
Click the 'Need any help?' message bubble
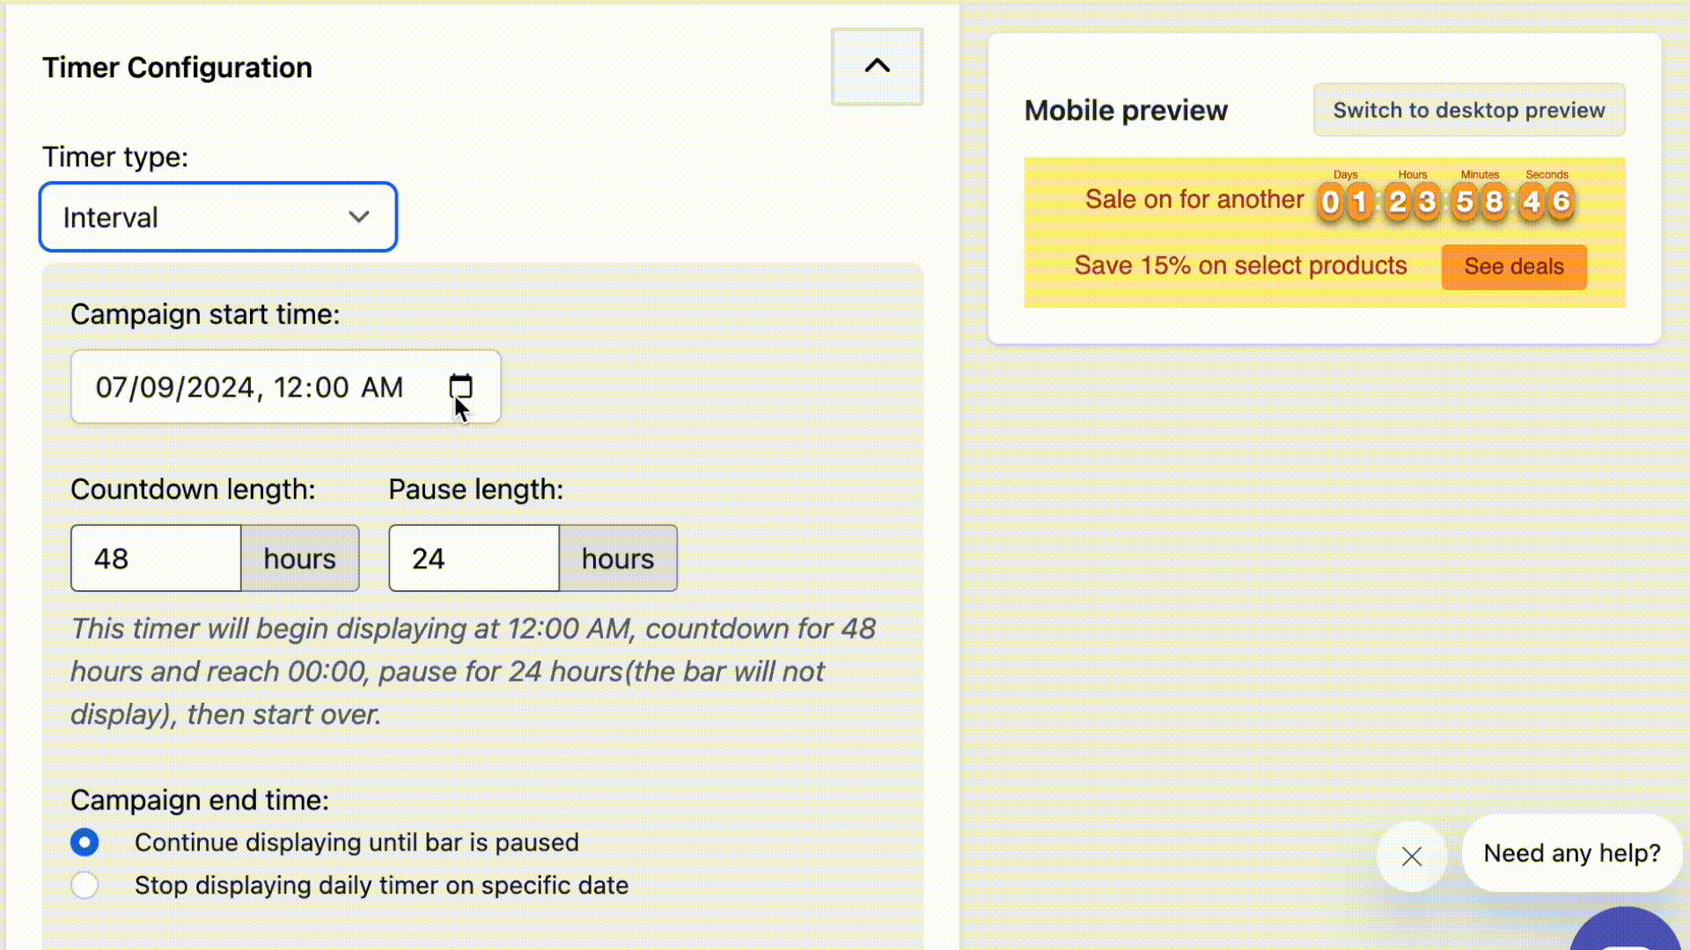coord(1572,853)
